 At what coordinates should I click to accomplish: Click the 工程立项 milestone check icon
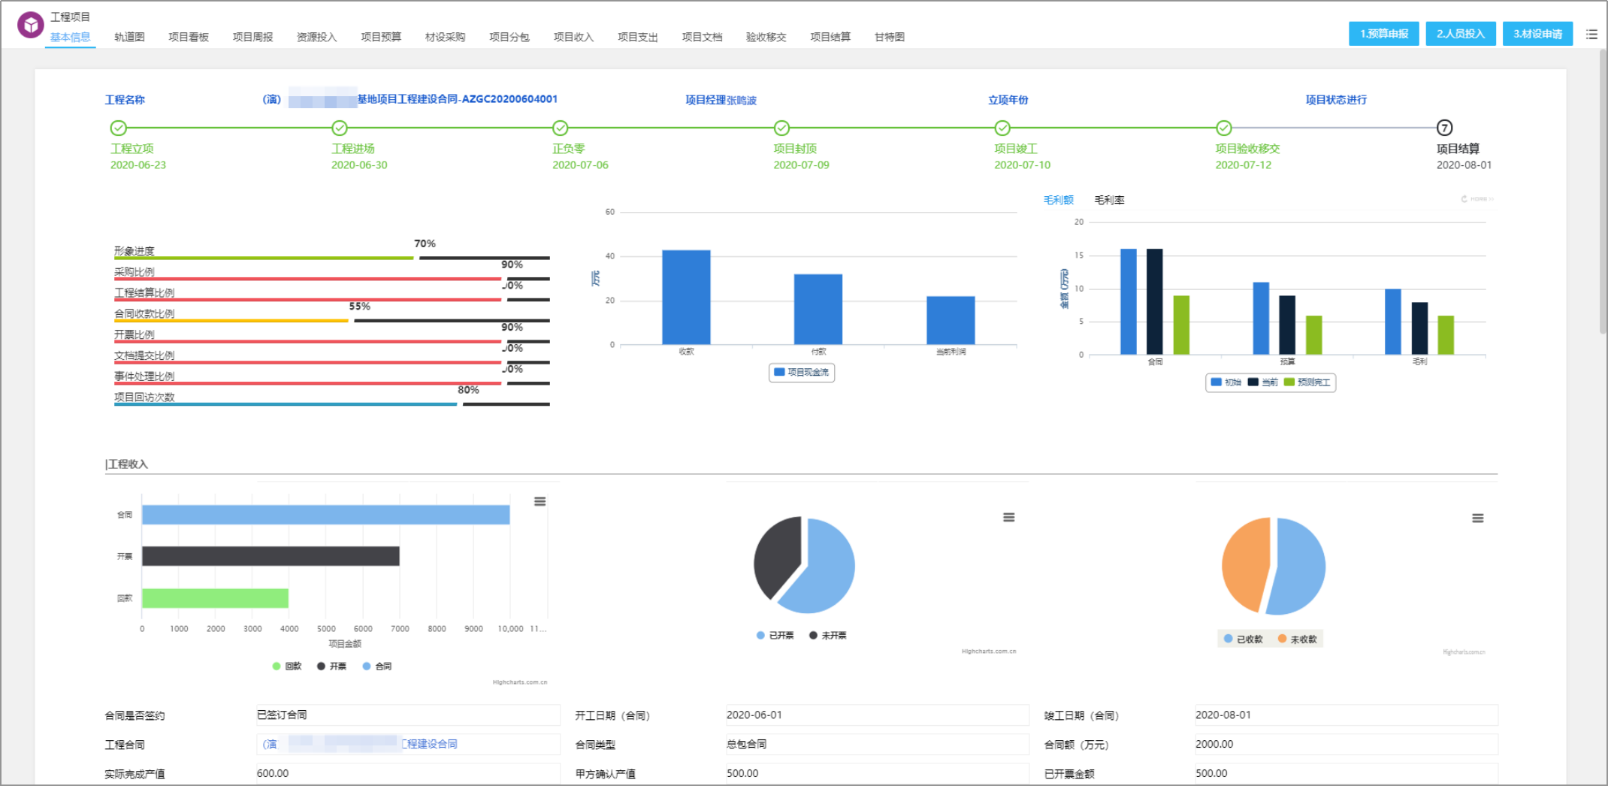click(118, 128)
